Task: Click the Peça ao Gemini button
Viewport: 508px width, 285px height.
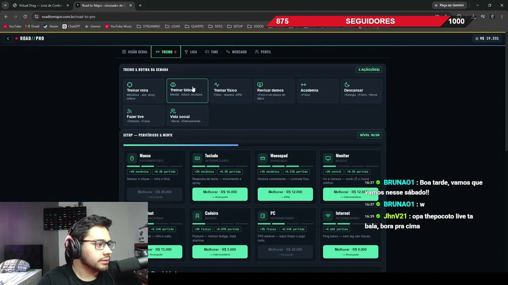Action: pos(449,6)
